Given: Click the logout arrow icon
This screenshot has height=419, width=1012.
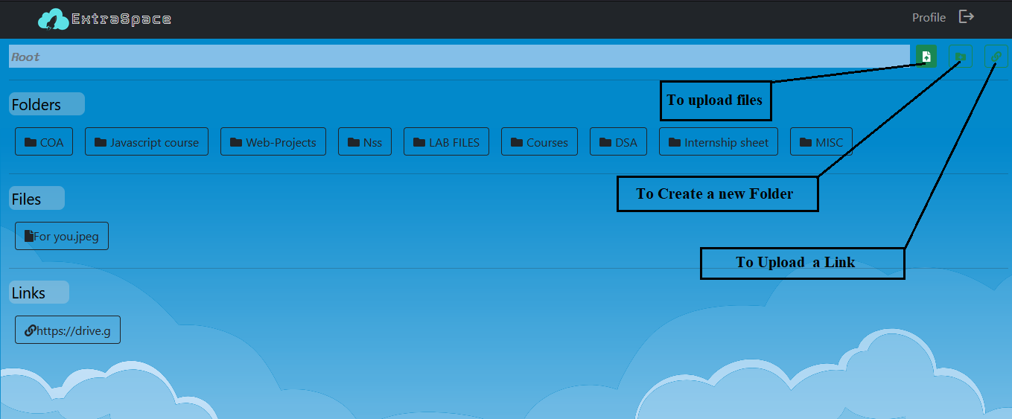Looking at the screenshot, I should [x=967, y=16].
